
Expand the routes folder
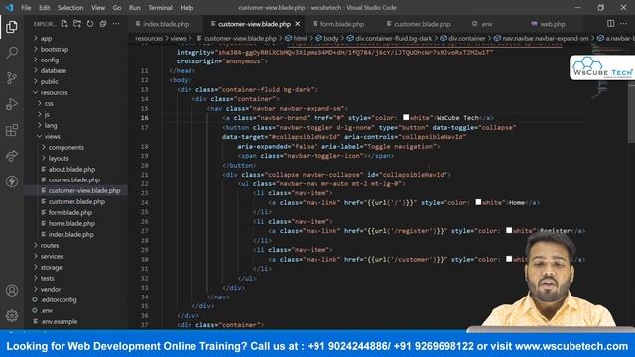coord(50,245)
